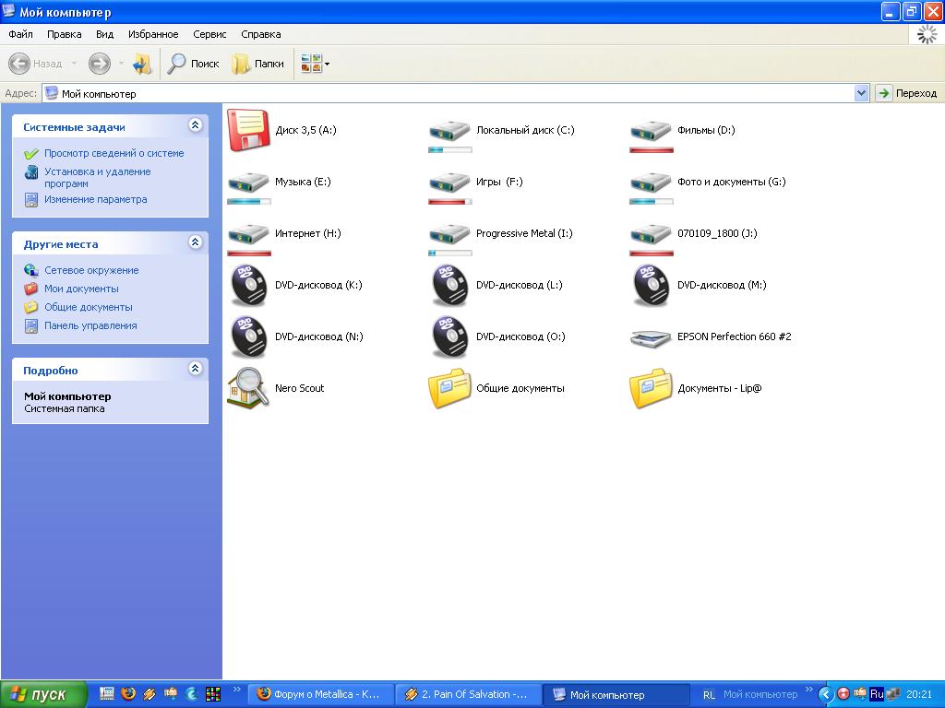Viewport: 945px width, 708px height.
Task: Open the Сервис menu
Action: pos(209,34)
